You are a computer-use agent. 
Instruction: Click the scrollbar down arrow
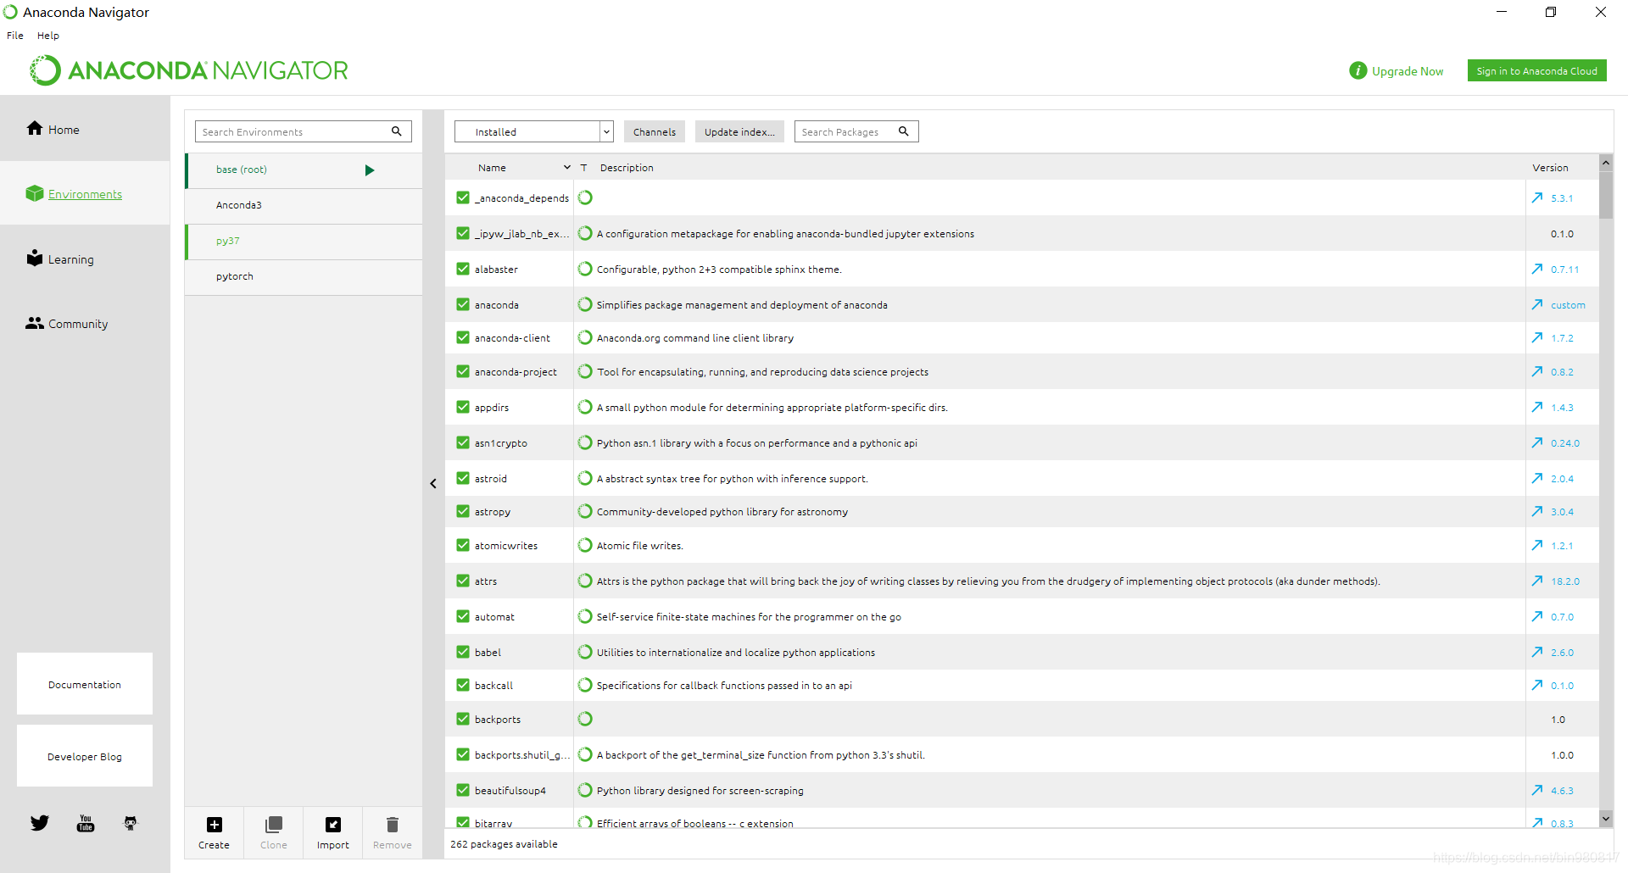coord(1606,818)
